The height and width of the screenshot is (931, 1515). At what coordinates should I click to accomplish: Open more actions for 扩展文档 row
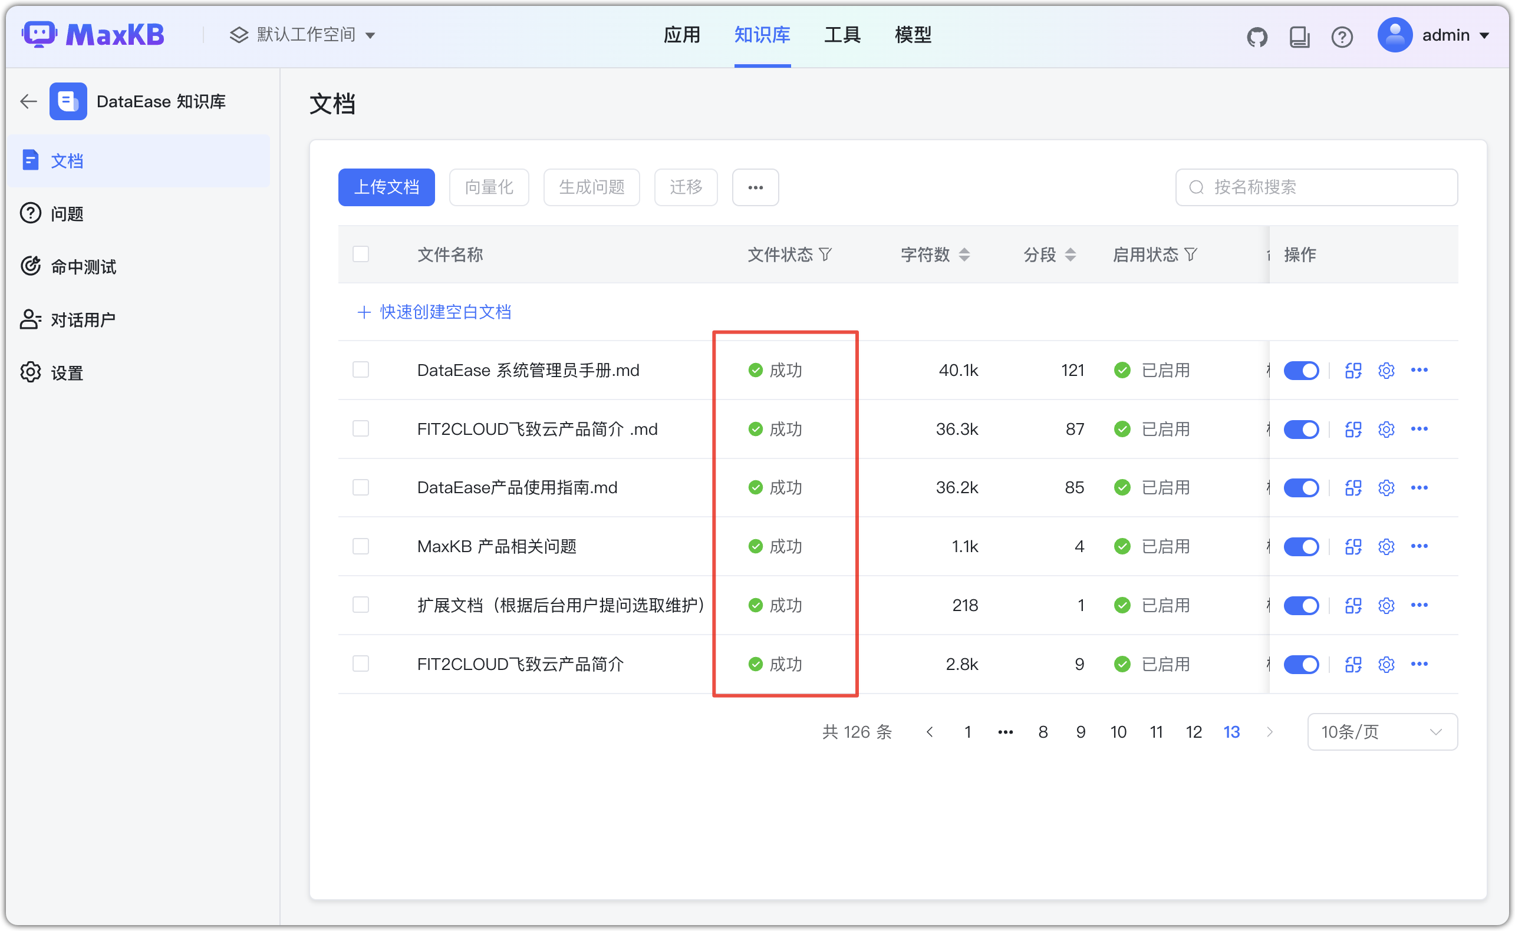pyautogui.click(x=1420, y=605)
